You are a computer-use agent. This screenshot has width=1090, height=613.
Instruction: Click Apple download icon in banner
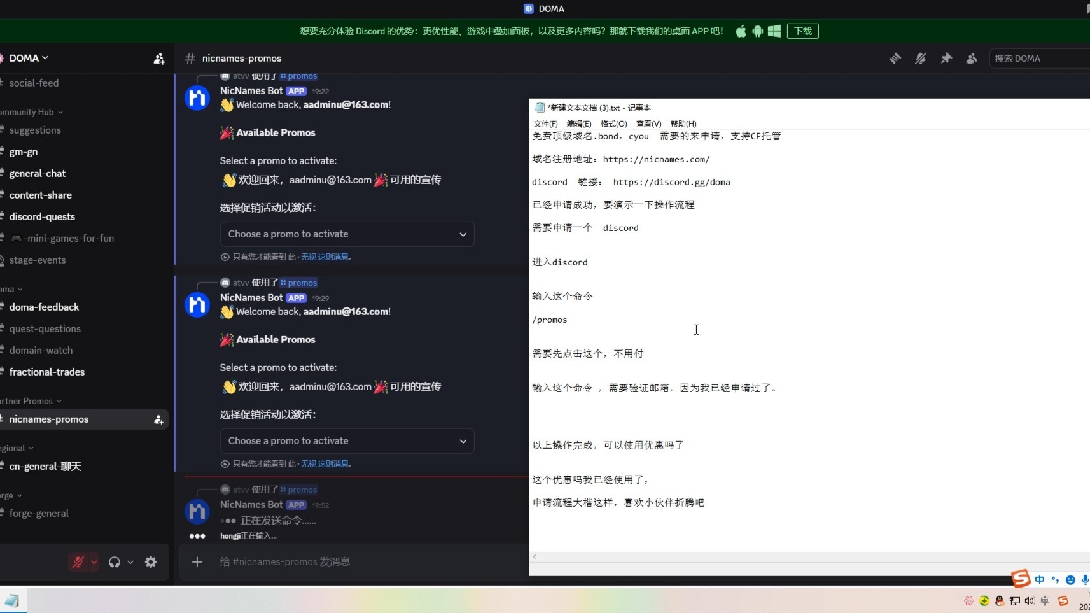pyautogui.click(x=741, y=31)
